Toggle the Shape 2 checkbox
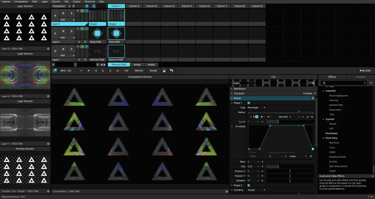 (249, 185)
